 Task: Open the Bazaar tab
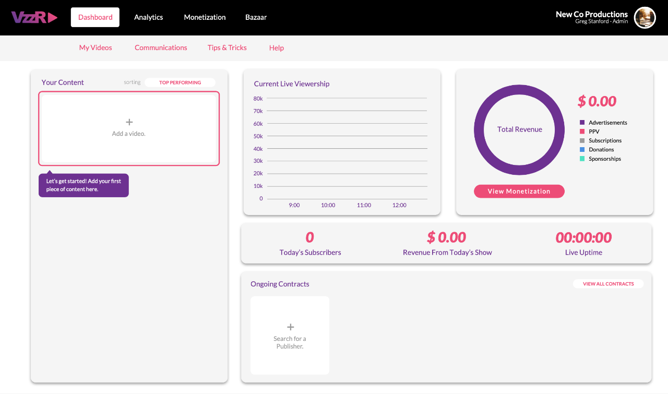tap(256, 17)
